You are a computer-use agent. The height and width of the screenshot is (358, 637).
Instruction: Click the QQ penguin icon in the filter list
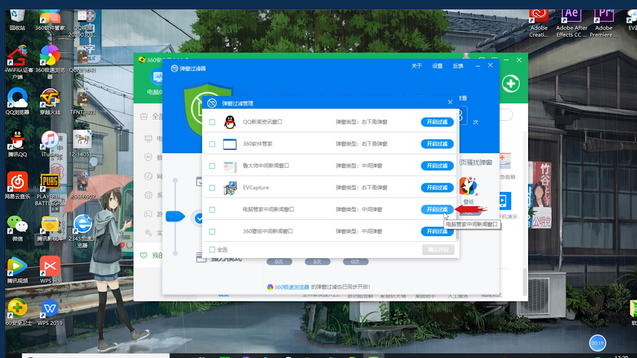tap(230, 122)
